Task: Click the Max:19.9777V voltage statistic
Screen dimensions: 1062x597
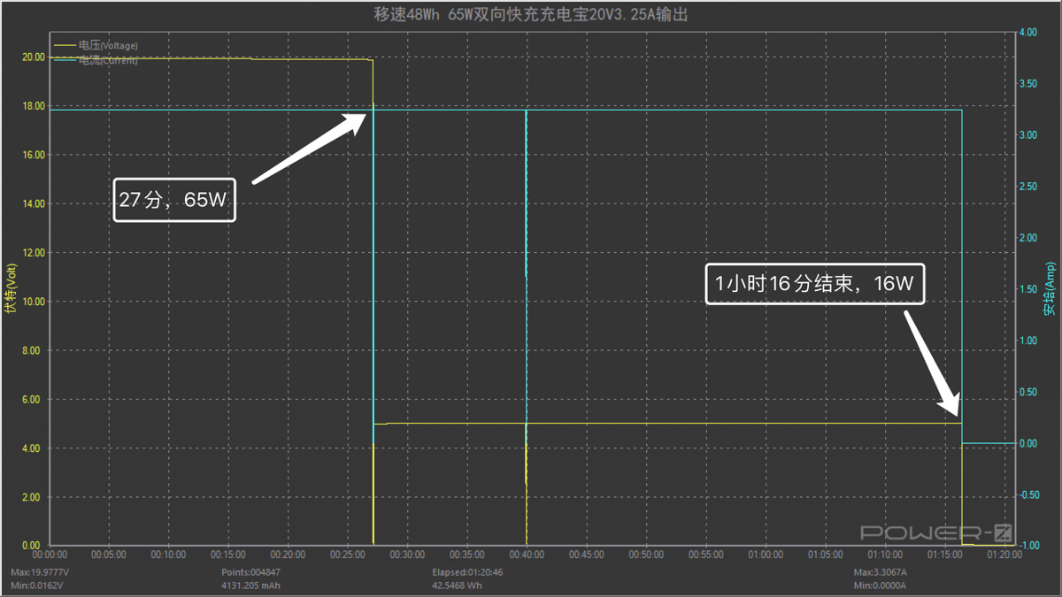Action: 40,571
